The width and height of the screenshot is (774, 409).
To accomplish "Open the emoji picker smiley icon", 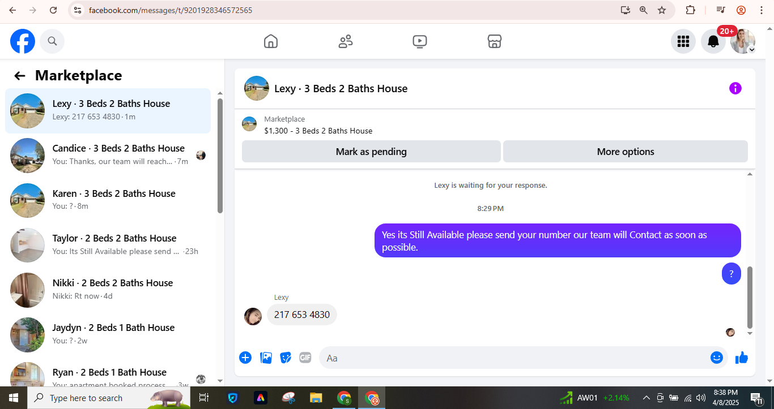I will (x=717, y=358).
